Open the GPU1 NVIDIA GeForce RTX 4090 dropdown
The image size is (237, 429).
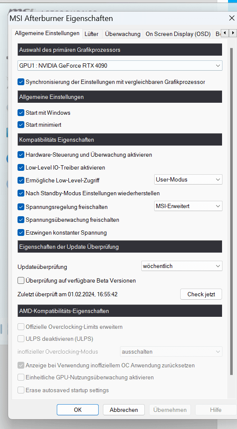[120, 66]
